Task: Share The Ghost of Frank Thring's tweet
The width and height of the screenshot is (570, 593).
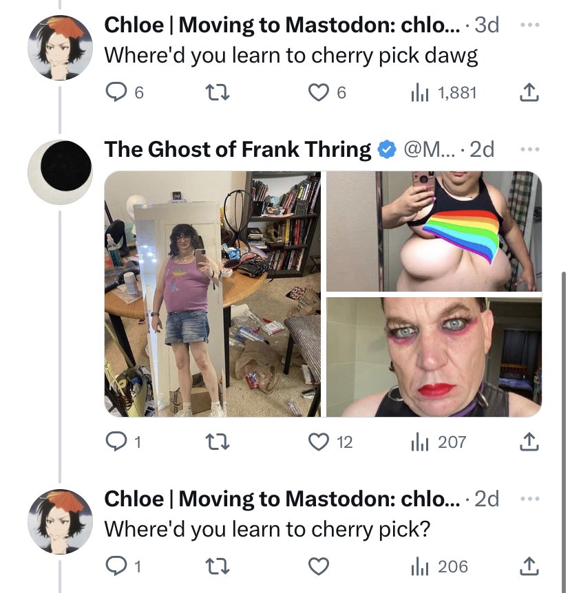Action: [x=529, y=442]
